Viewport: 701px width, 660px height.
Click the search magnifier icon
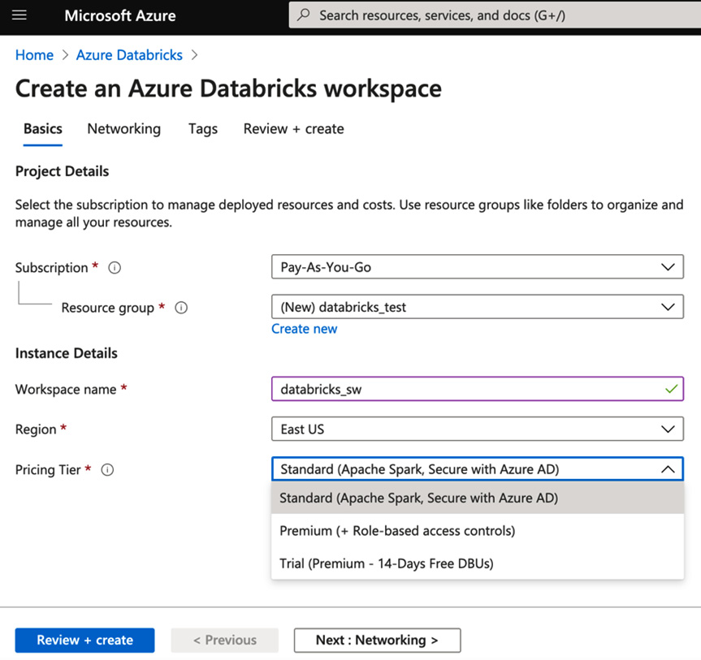(304, 15)
